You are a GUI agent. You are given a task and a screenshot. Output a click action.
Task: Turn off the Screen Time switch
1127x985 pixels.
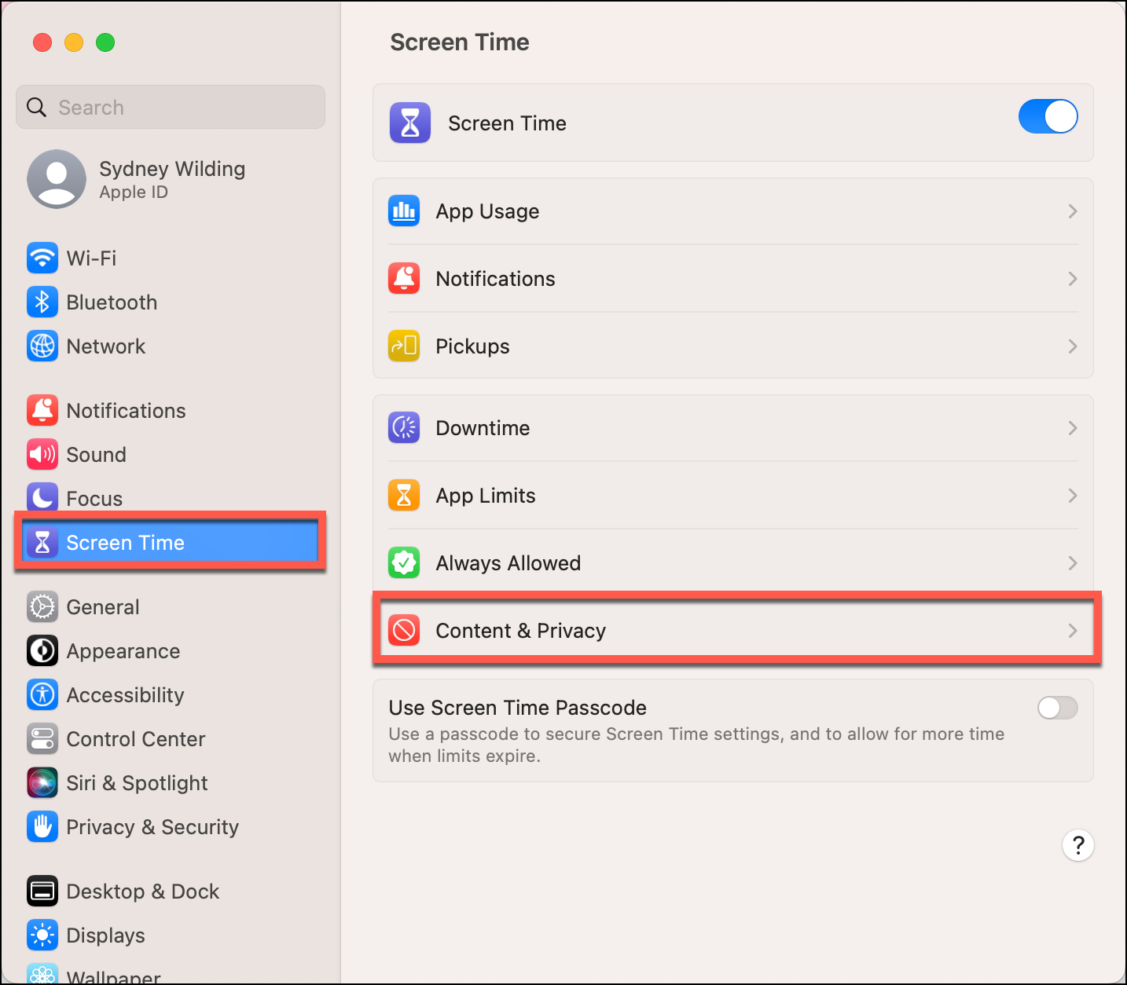(1048, 116)
